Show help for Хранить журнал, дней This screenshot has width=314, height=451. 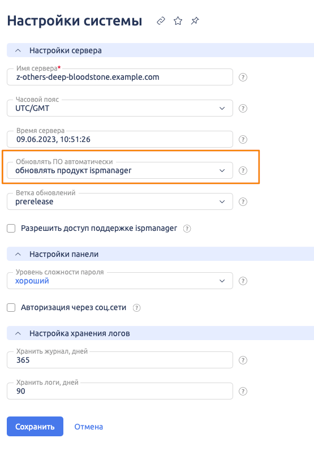pos(243,360)
